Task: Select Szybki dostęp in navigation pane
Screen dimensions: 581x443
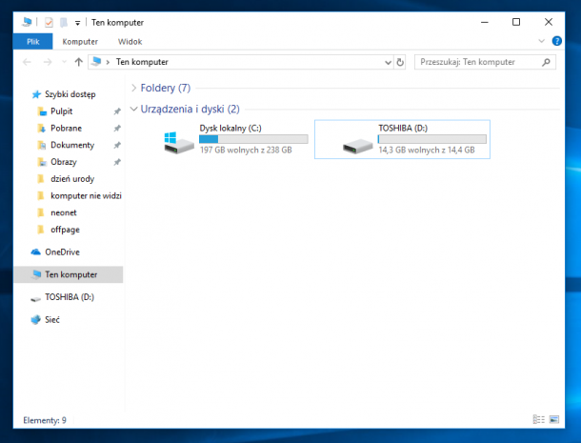Action: click(x=70, y=94)
